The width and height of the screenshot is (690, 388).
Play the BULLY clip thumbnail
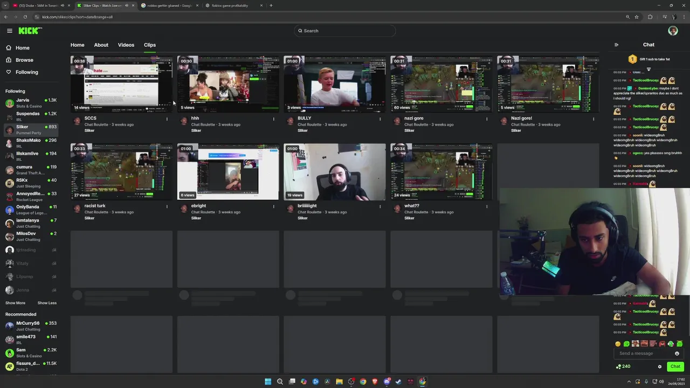[x=335, y=84]
